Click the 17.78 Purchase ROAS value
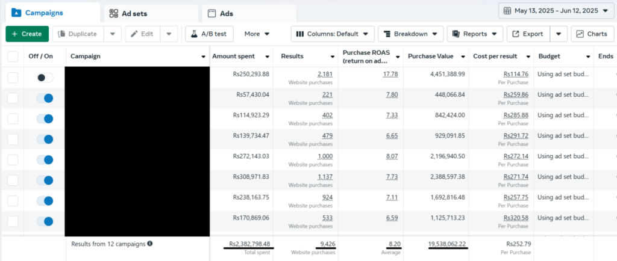The width and height of the screenshot is (617, 261). tap(390, 74)
